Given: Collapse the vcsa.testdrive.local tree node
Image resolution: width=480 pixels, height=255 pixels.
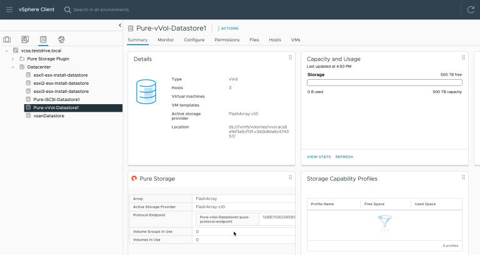Looking at the screenshot, I should [x=6, y=51].
